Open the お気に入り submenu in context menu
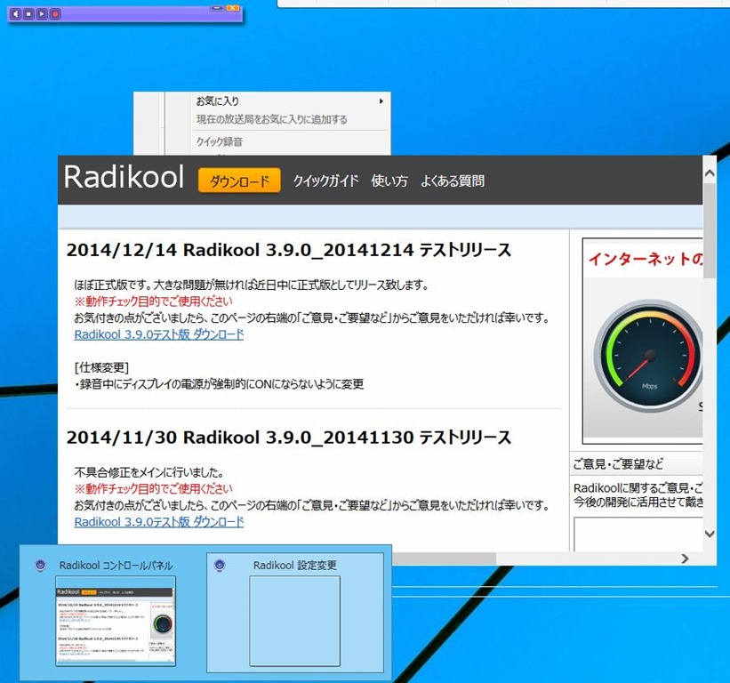730x683 pixels. [x=289, y=101]
